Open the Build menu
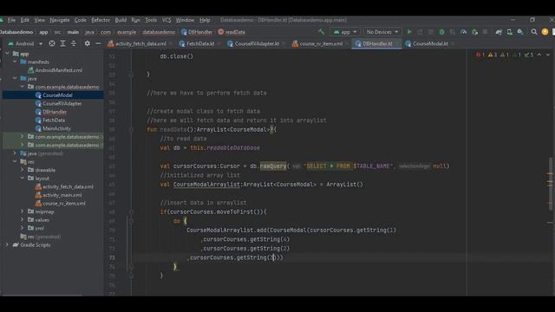The image size is (555, 312). coord(121,20)
